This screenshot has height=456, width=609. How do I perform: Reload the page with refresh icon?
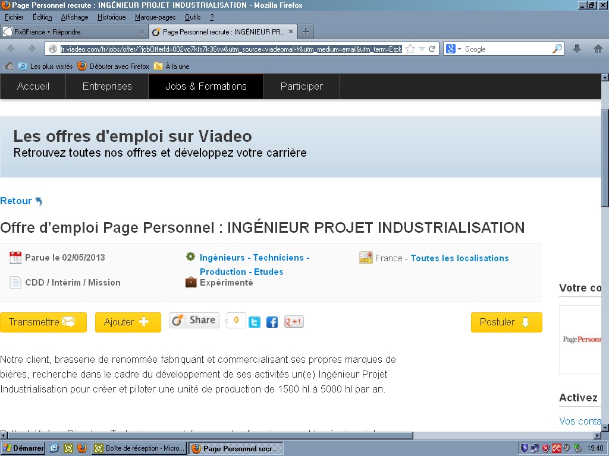(x=432, y=49)
